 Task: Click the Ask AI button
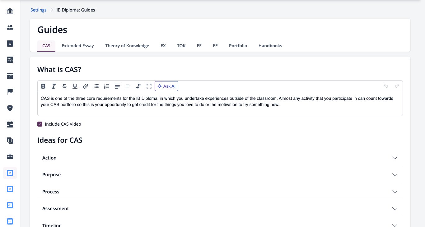[x=166, y=86]
